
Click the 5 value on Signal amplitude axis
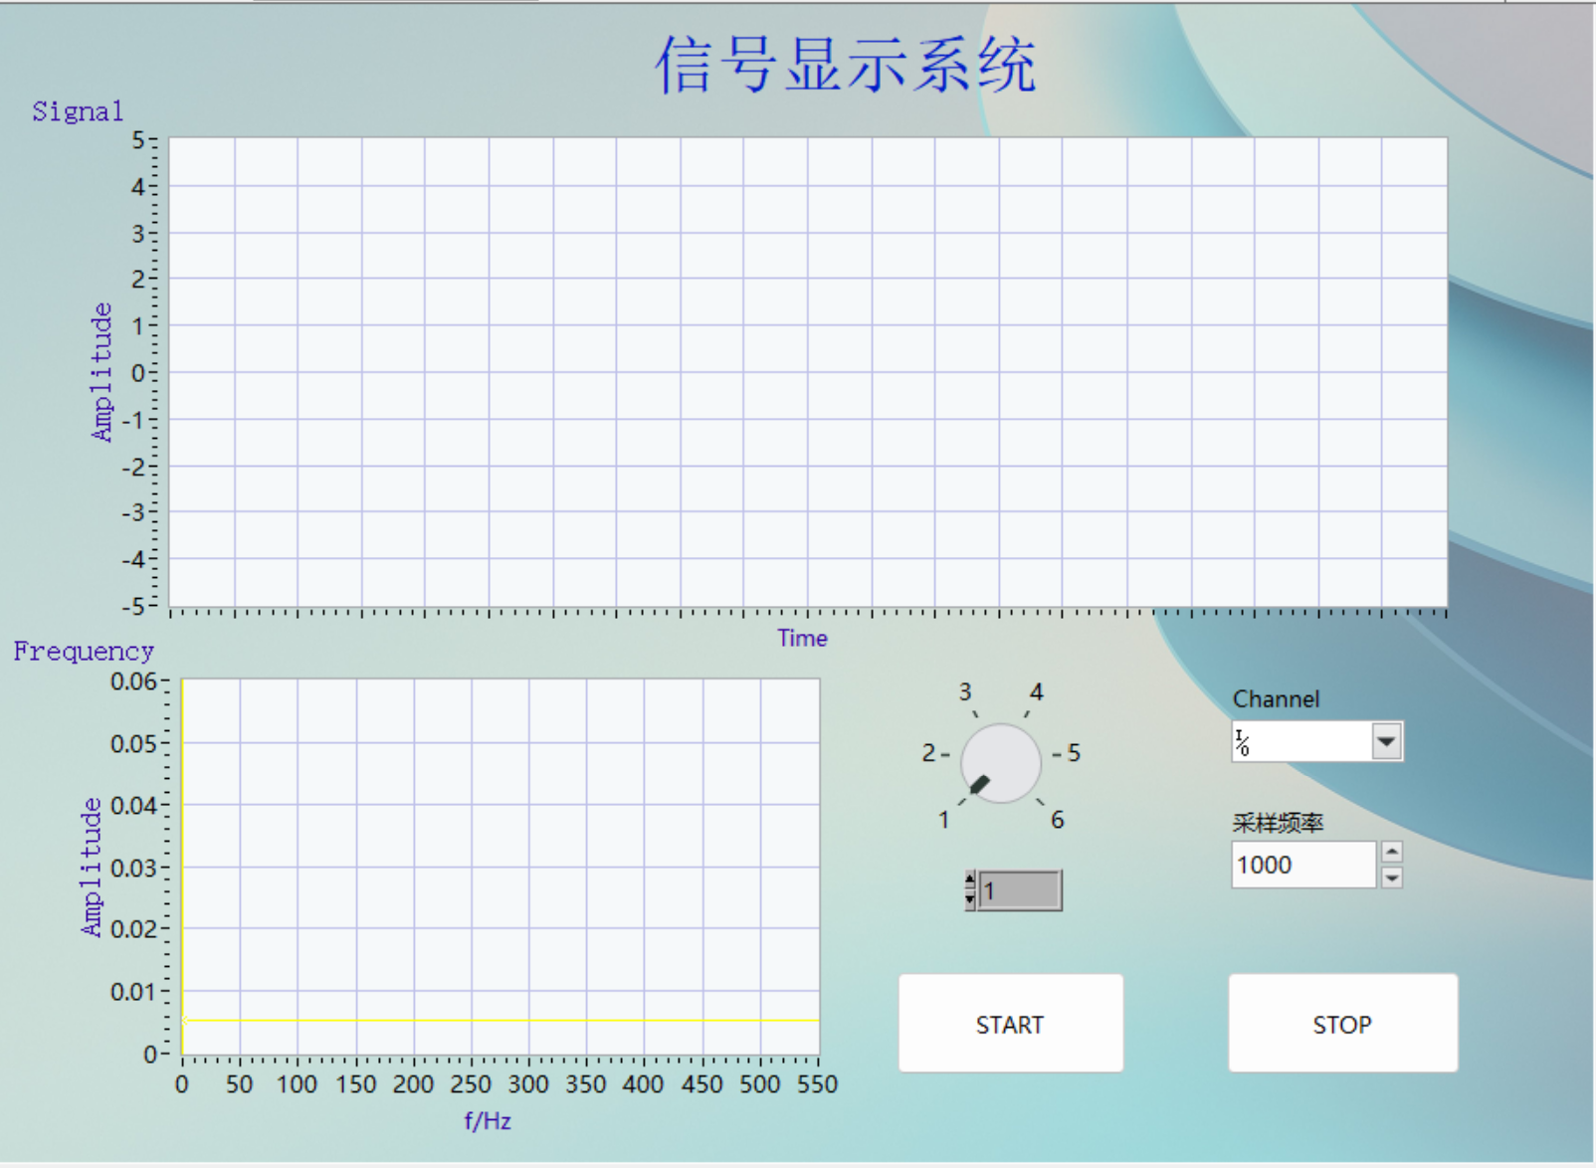tap(138, 140)
